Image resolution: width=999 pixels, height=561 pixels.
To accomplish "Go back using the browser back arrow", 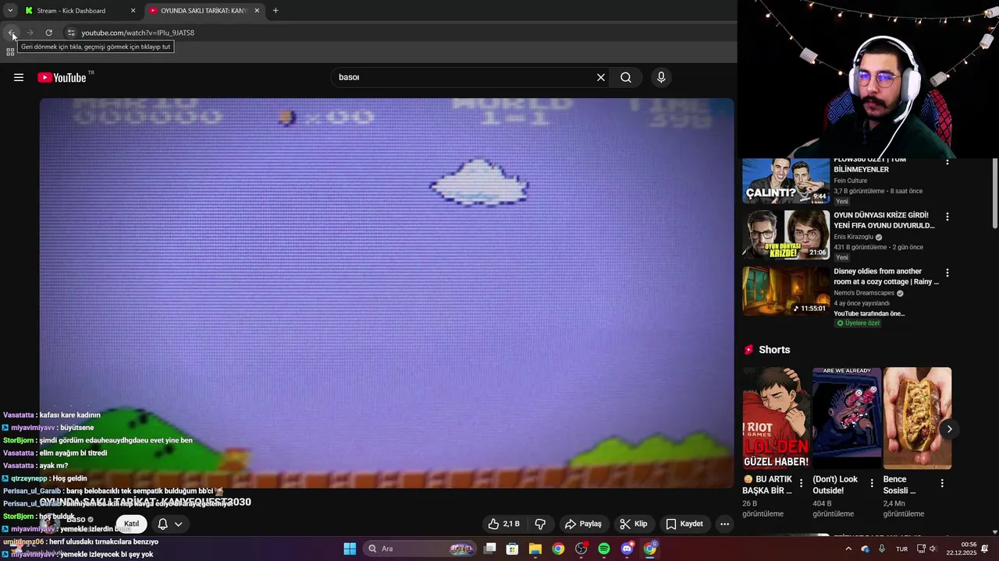I will click(12, 33).
